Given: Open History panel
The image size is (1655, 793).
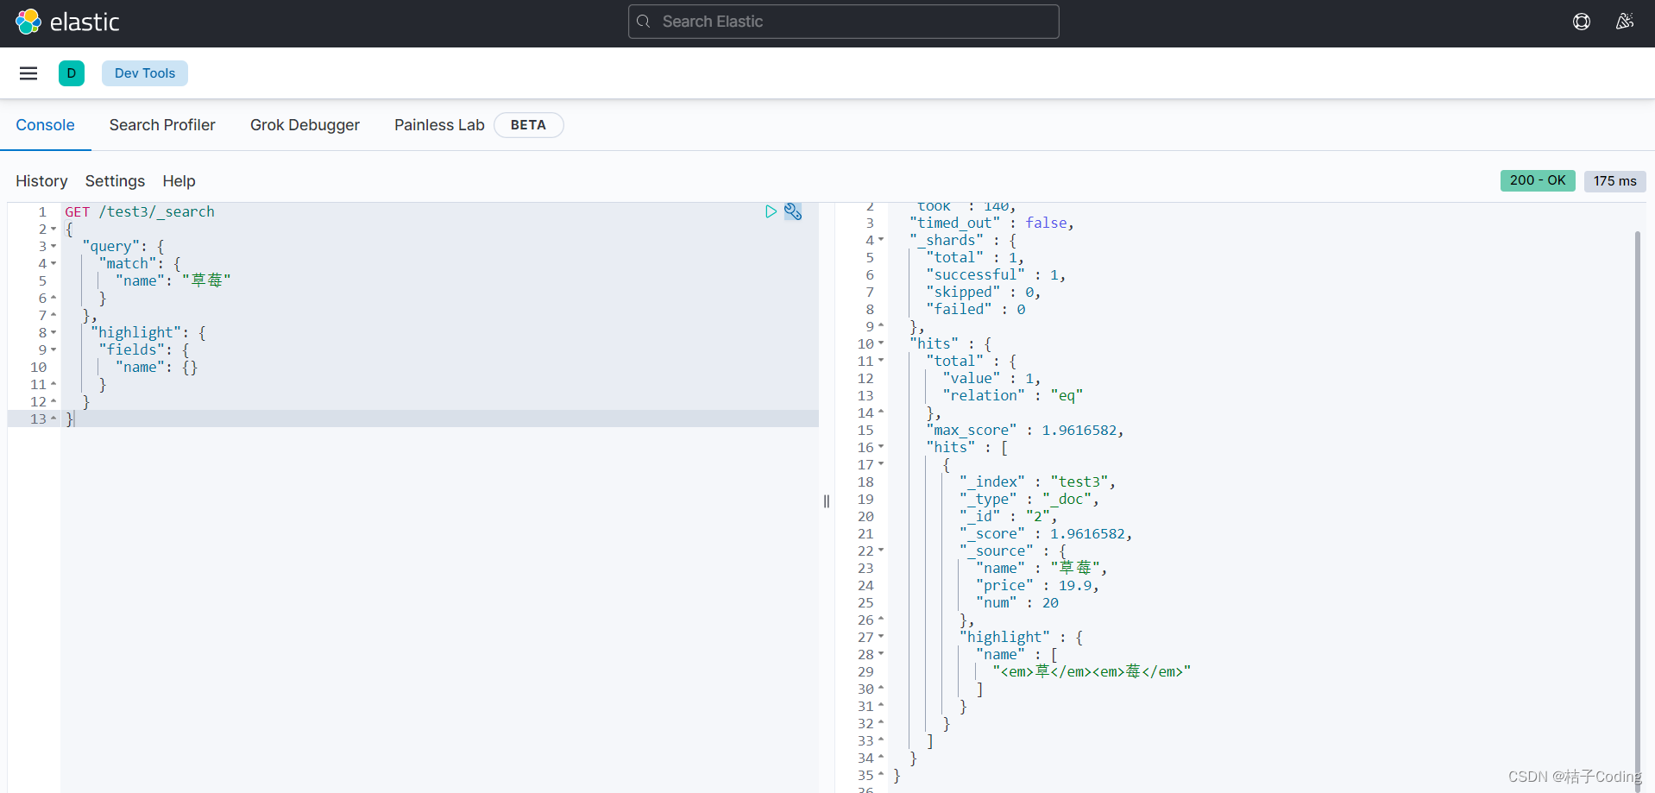Looking at the screenshot, I should coord(41,181).
